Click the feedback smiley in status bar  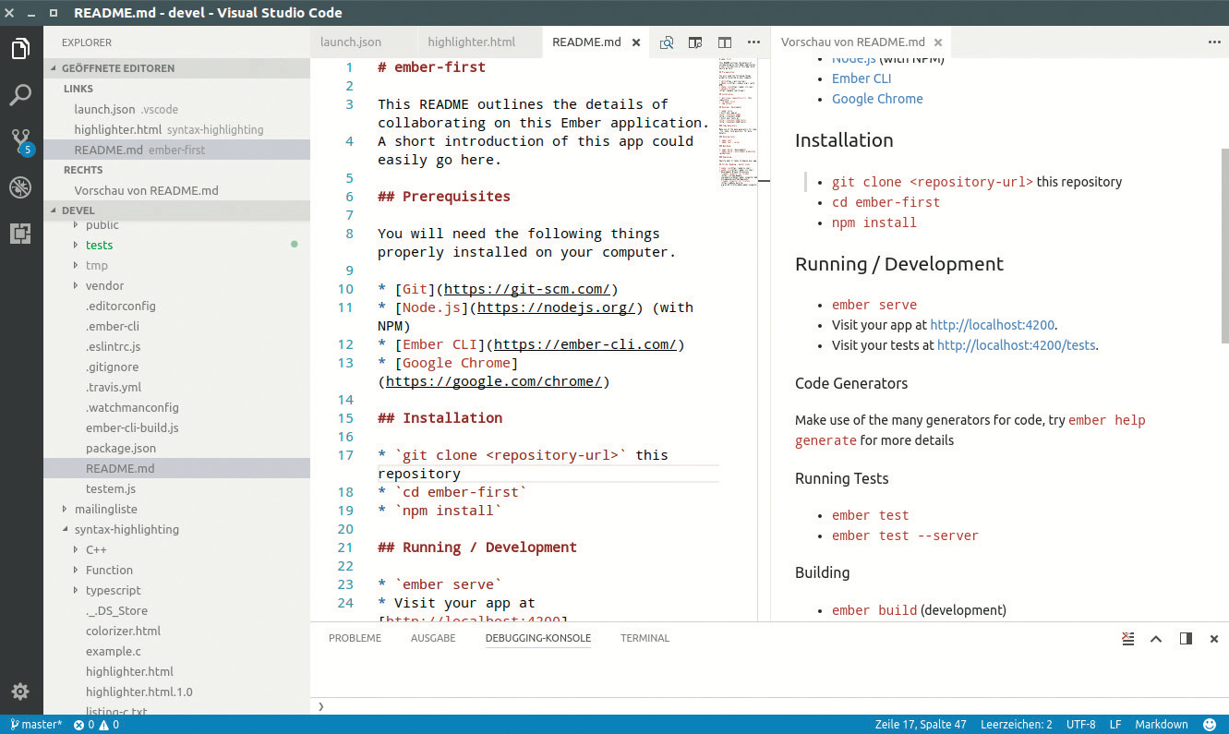1209,725
